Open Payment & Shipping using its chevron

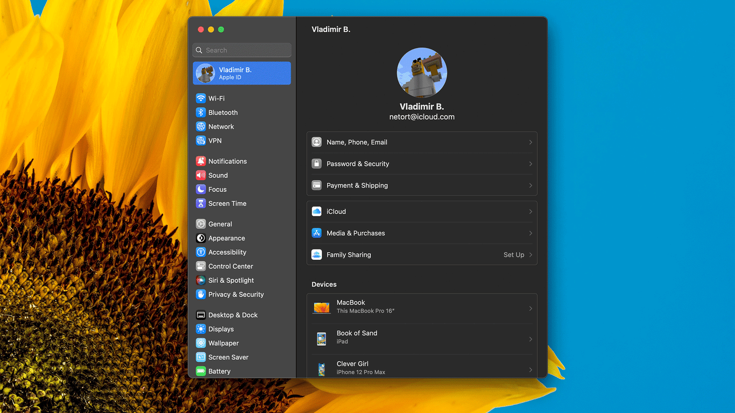point(531,186)
